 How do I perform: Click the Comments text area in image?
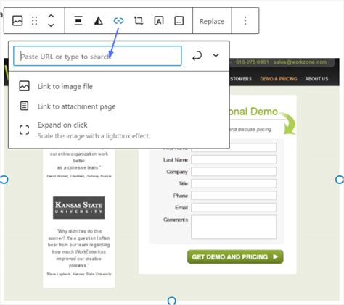coord(234,227)
